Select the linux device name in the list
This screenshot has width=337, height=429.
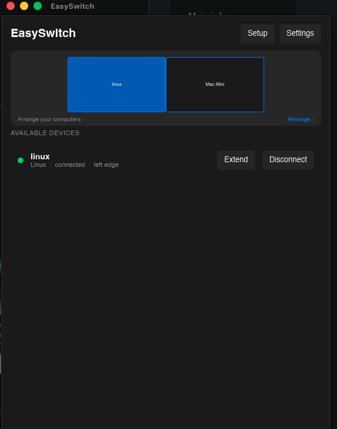pyautogui.click(x=40, y=156)
